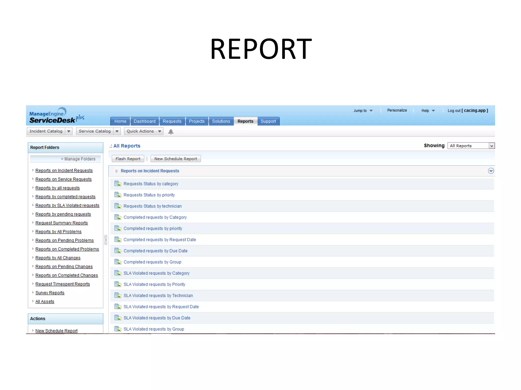
Task: Open the Completed requests by Group report
Action: [152, 262]
